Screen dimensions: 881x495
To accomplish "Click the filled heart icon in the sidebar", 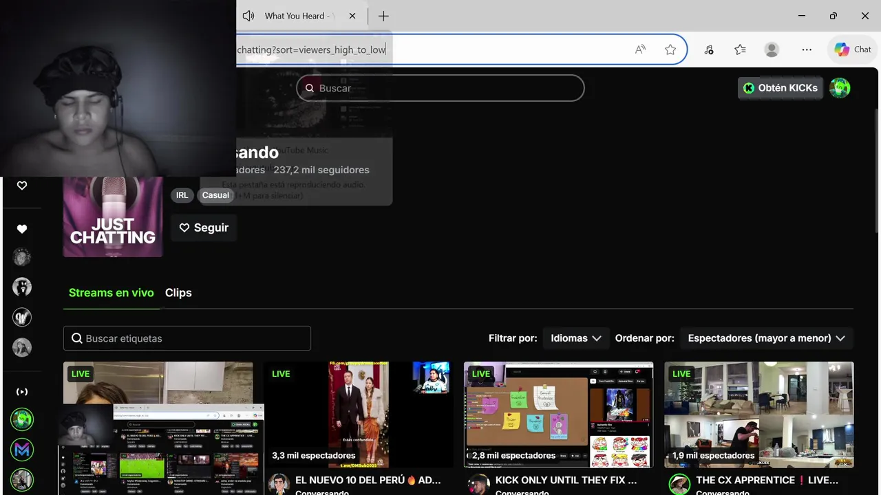I will pyautogui.click(x=22, y=229).
